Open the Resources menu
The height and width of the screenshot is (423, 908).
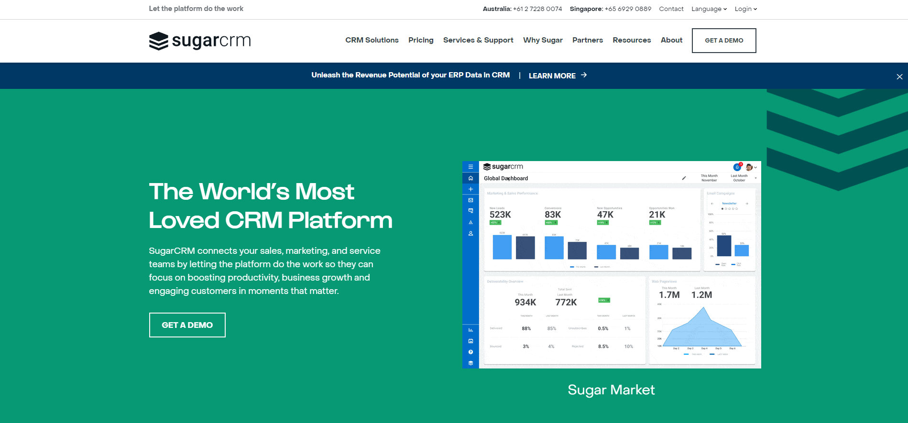tap(632, 40)
